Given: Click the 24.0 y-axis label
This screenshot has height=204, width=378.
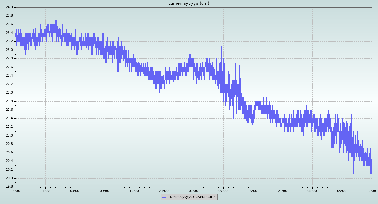Looking at the screenshot, I should click(9, 7).
